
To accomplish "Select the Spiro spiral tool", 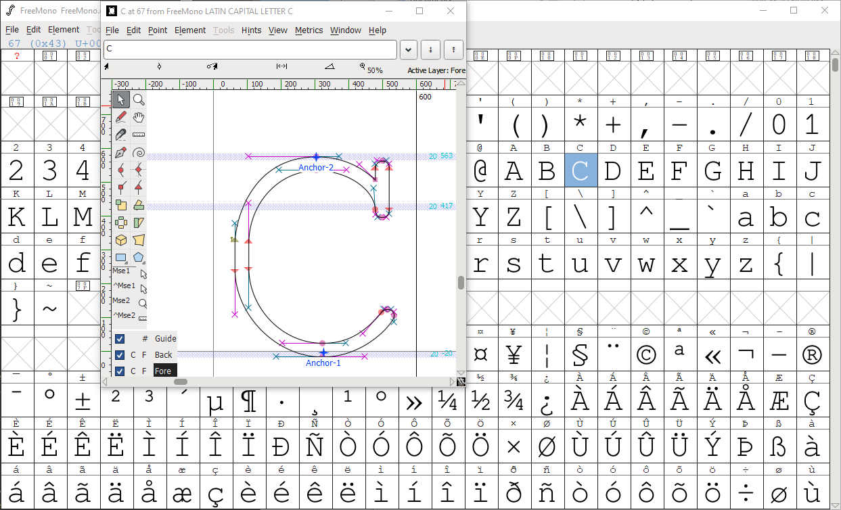I will [137, 152].
